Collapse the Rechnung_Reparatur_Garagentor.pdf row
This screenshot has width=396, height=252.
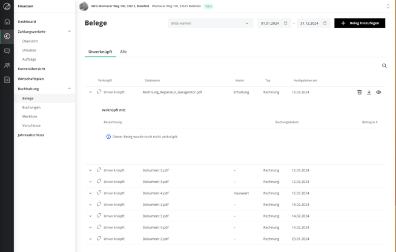[x=90, y=92]
